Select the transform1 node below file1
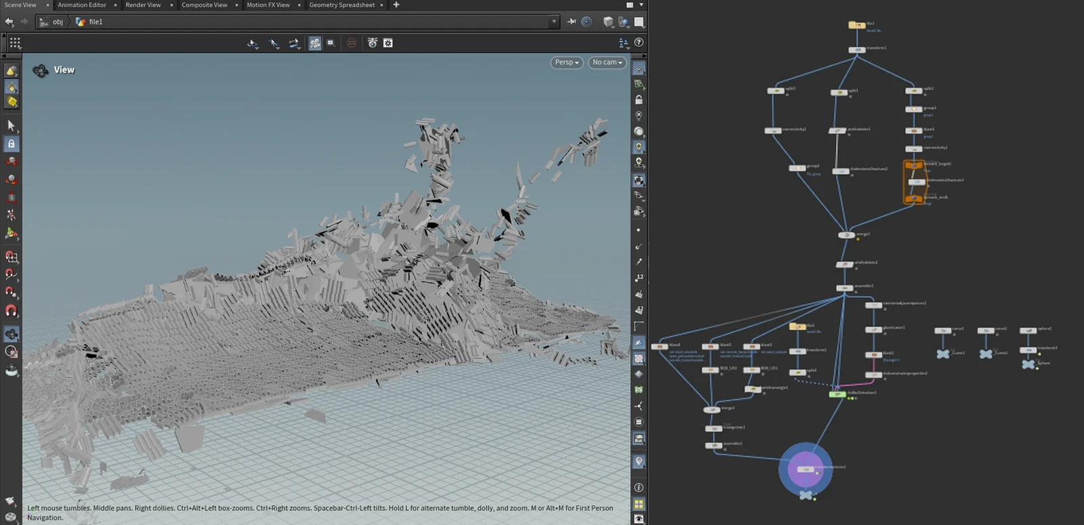Image resolution: width=1084 pixels, height=525 pixels. pyautogui.click(x=857, y=49)
